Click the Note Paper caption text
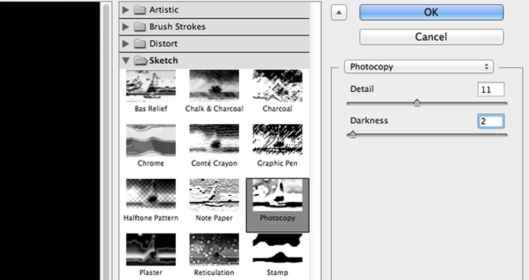Image resolution: width=529 pixels, height=280 pixels. [214, 218]
